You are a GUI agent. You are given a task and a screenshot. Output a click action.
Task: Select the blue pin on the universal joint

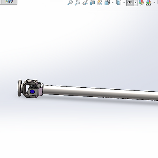pyautogui.click(x=32, y=92)
